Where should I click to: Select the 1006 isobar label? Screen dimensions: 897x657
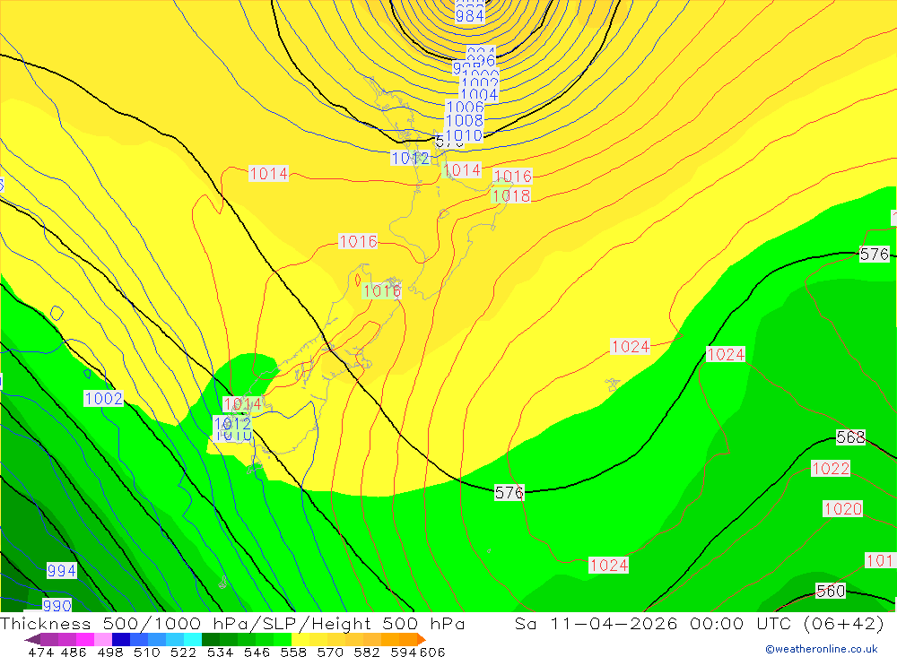tap(465, 107)
